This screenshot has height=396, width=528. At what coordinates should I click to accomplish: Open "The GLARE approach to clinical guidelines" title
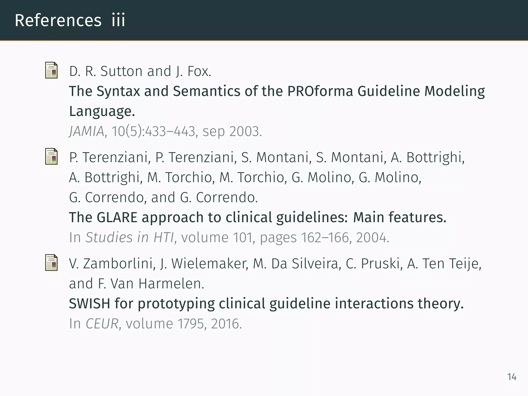coord(257,217)
